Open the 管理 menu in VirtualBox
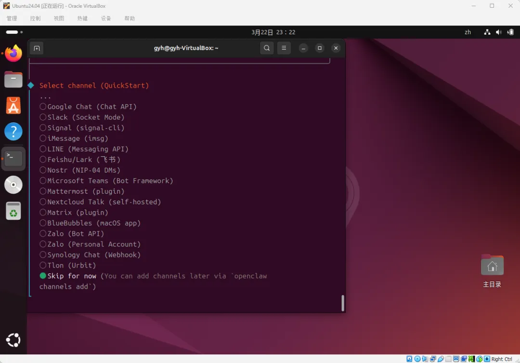The height and width of the screenshot is (363, 520). [12, 19]
